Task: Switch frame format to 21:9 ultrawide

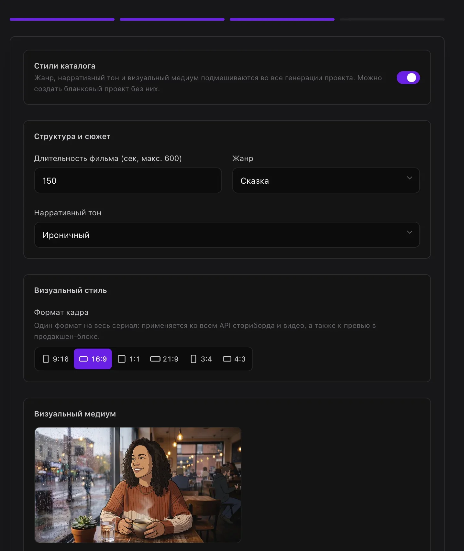Action: [164, 359]
